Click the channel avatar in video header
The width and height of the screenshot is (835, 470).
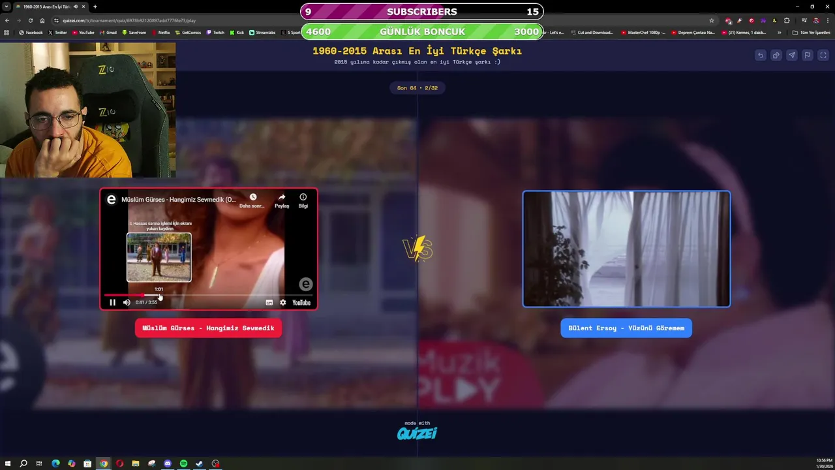coord(111,200)
